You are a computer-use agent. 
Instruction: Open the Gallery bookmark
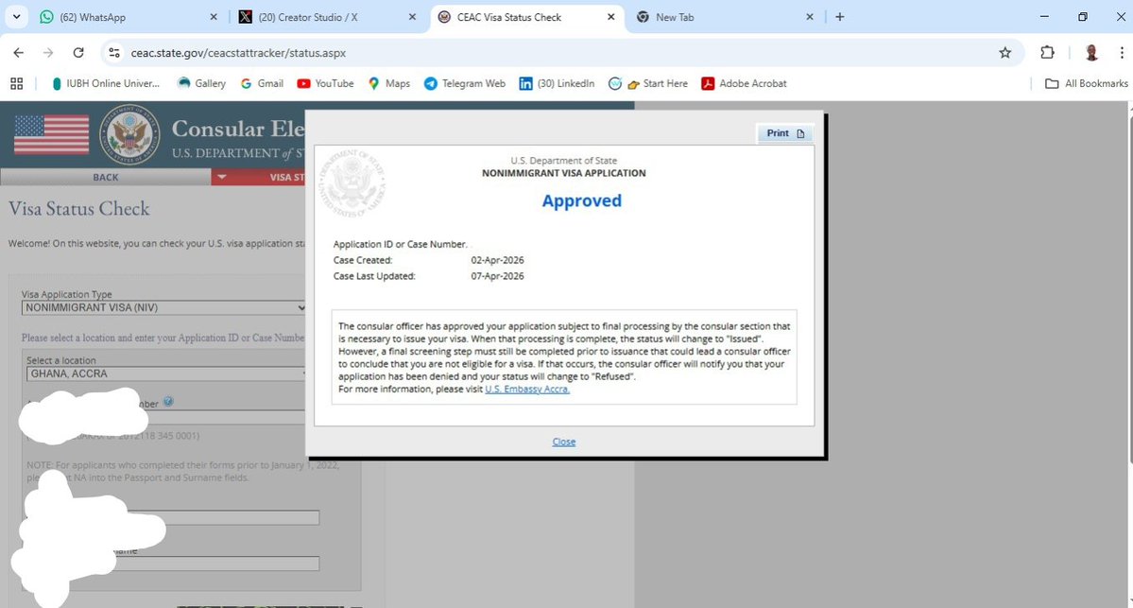point(201,84)
